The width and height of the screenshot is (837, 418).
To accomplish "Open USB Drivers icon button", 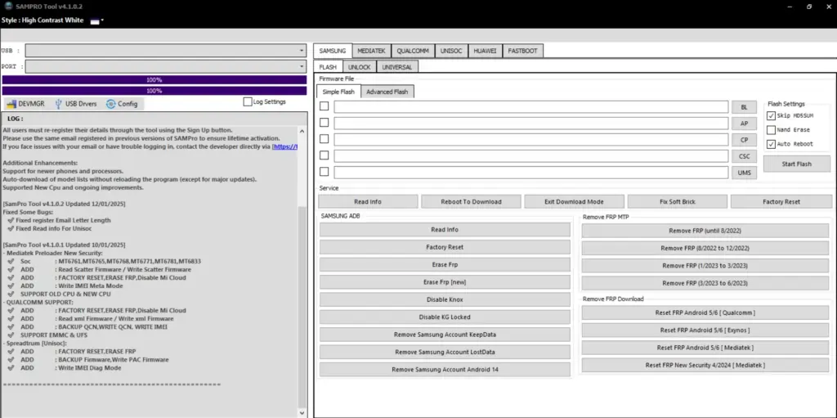I will click(x=75, y=104).
